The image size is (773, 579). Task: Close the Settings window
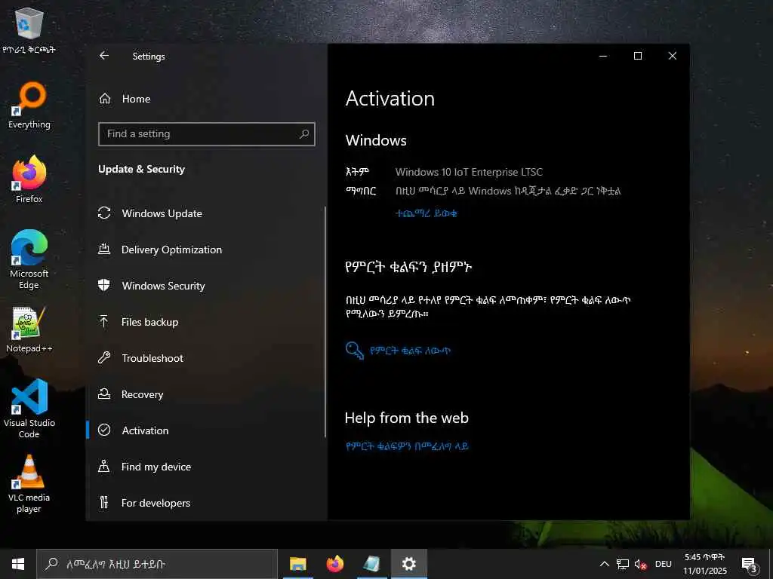(x=673, y=56)
